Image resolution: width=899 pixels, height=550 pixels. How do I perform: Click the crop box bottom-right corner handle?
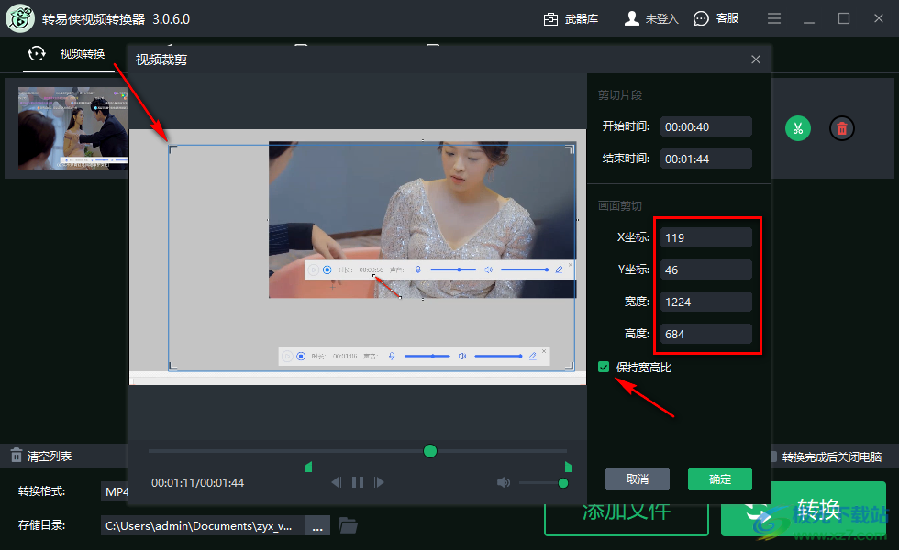(570, 366)
